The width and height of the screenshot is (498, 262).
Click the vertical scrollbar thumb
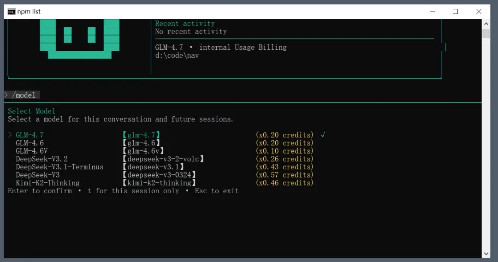(486, 33)
